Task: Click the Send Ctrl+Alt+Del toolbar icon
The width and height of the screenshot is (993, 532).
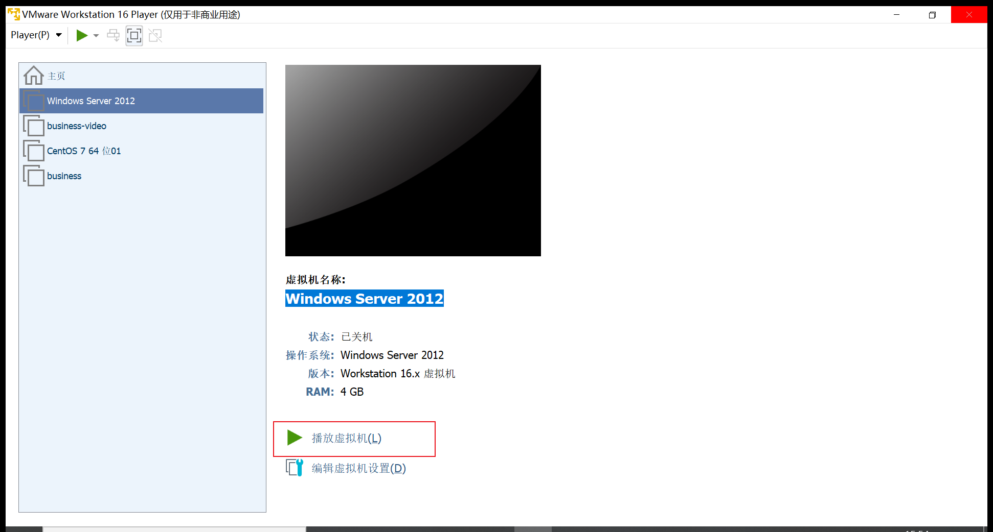Action: pos(113,35)
